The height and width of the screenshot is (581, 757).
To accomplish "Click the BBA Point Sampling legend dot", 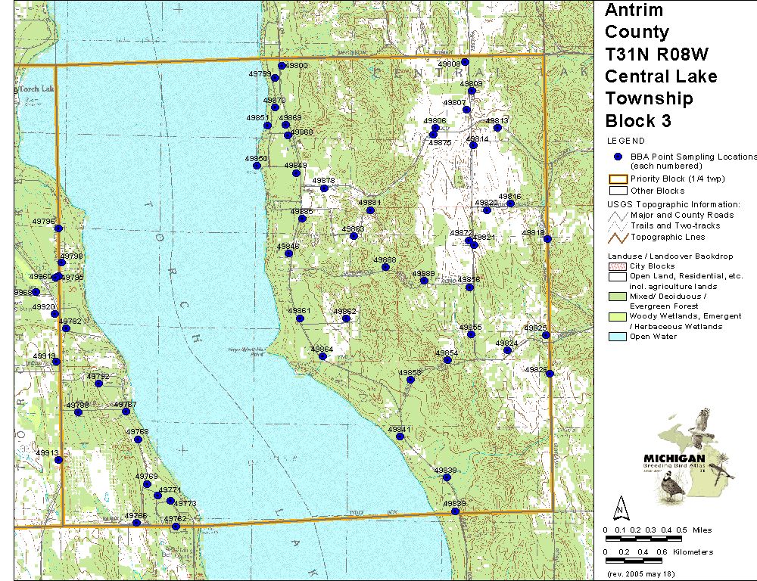I will point(618,157).
